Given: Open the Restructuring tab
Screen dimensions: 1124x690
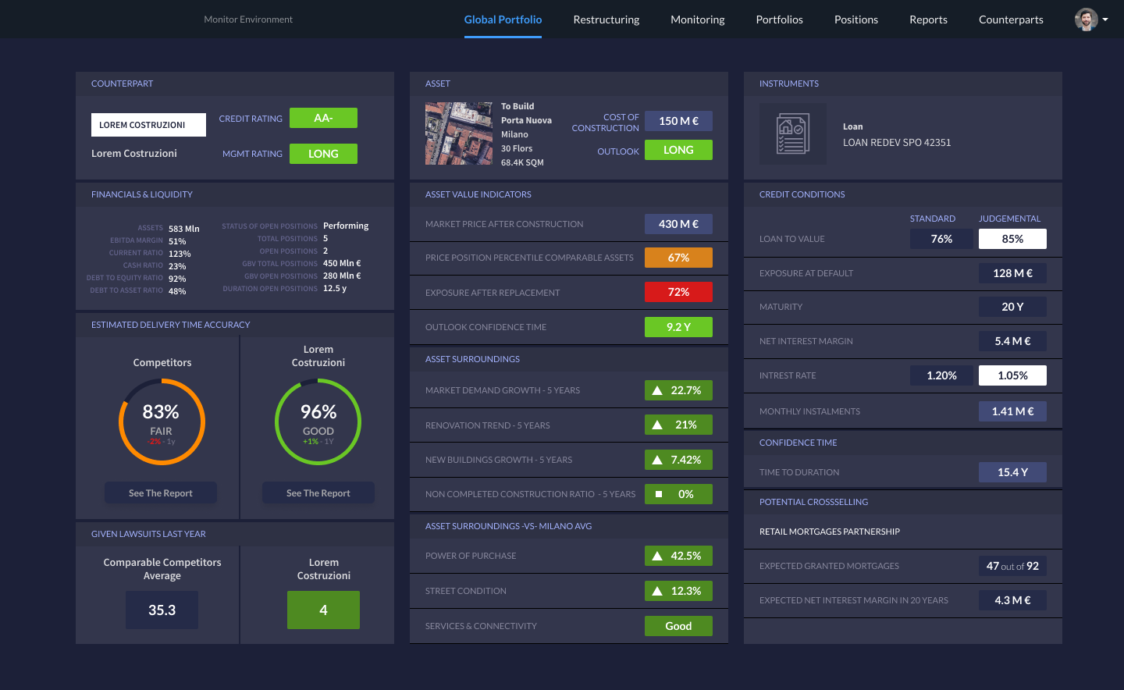Looking at the screenshot, I should [x=606, y=20].
